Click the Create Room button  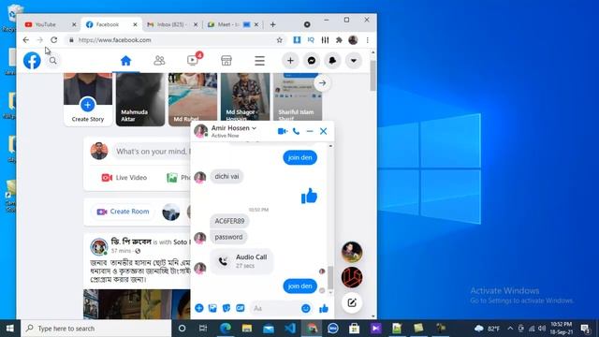pyautogui.click(x=123, y=212)
